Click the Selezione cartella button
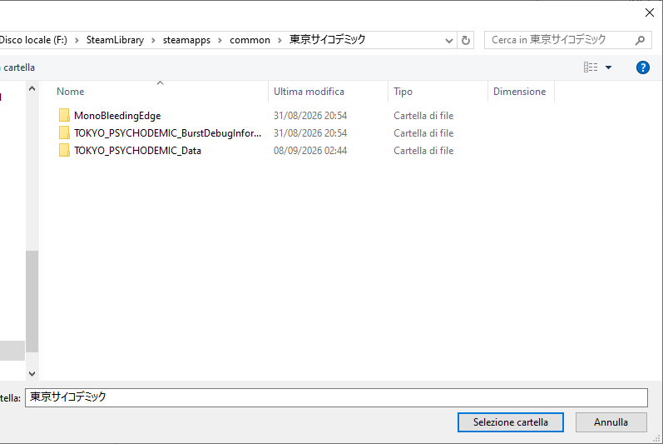 pos(511,422)
